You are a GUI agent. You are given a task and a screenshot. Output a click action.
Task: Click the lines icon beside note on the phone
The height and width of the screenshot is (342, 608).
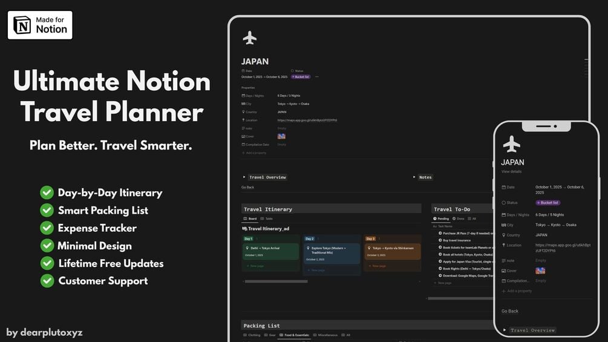click(504, 260)
